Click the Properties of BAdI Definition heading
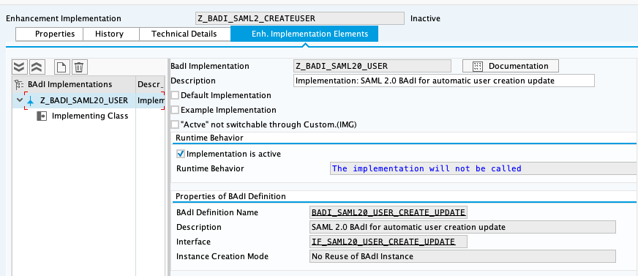The width and height of the screenshot is (638, 276). pyautogui.click(x=230, y=197)
